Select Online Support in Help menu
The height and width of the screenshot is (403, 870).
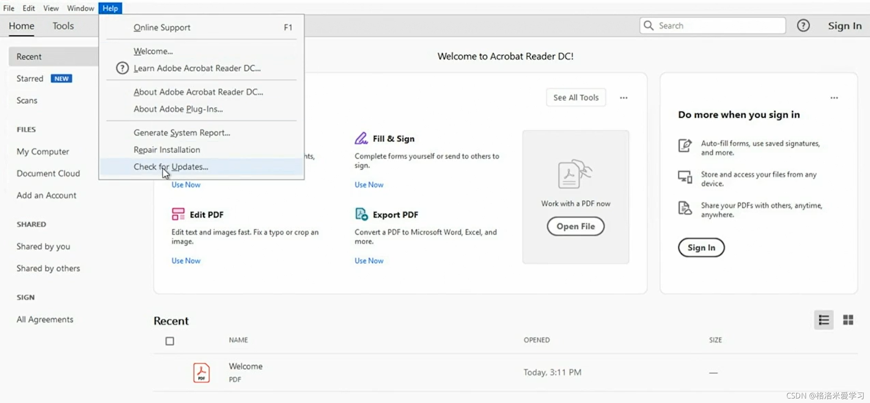click(x=201, y=27)
